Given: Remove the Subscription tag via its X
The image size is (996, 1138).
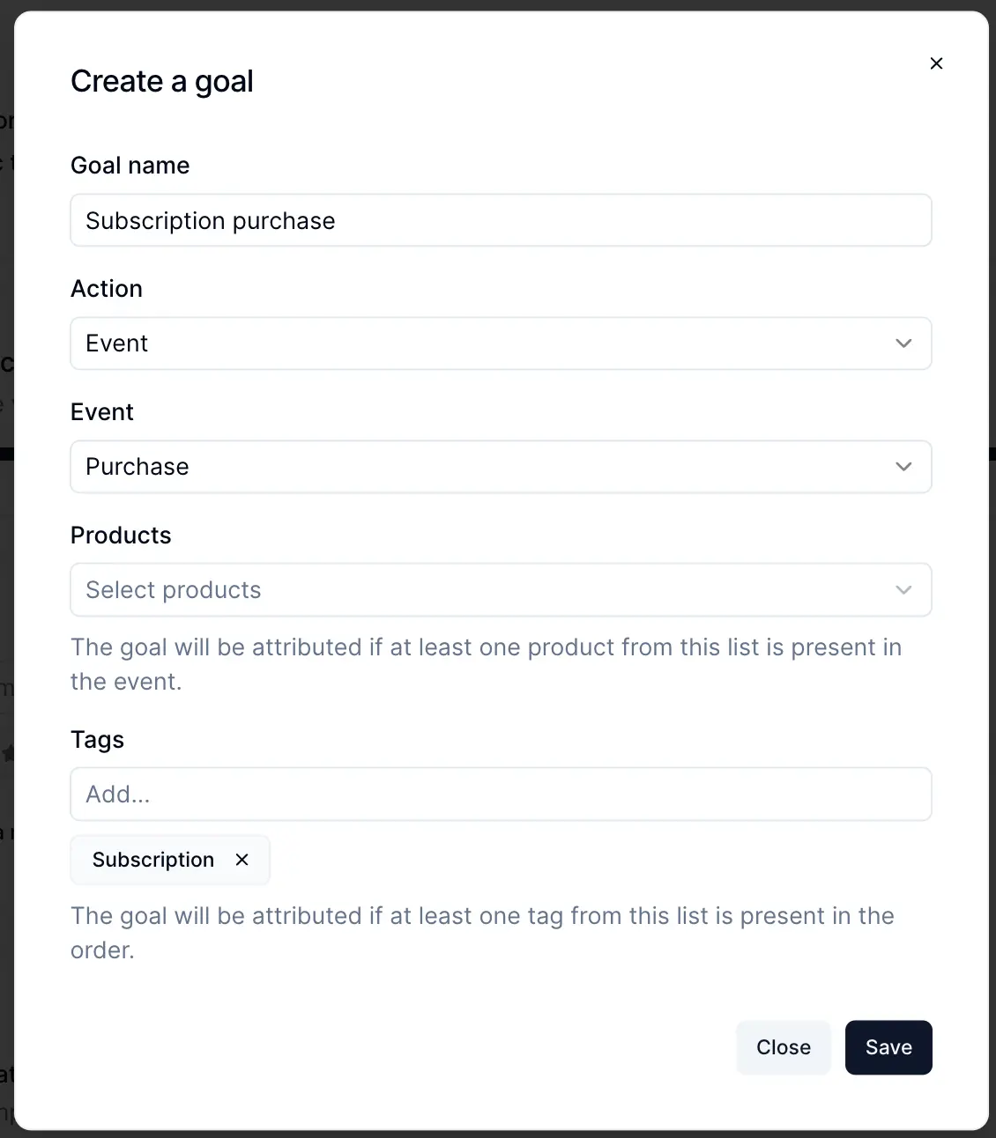Looking at the screenshot, I should click(x=242, y=860).
